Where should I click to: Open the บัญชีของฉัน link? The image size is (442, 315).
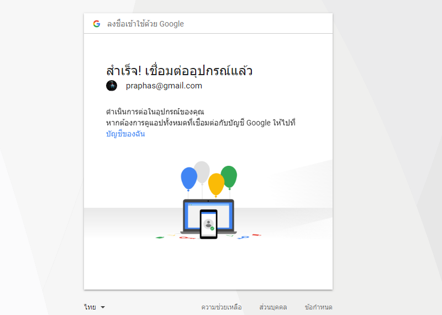125,134
